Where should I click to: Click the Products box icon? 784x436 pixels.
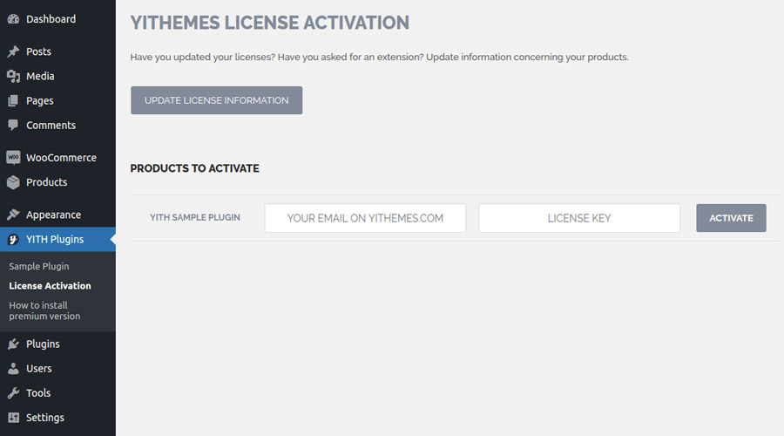pos(13,182)
